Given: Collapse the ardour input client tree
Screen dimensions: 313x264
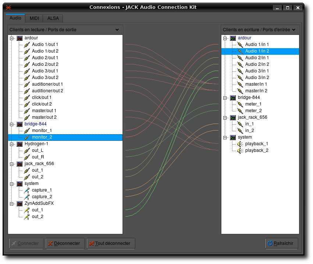Looking at the screenshot, I should pos(225,38).
